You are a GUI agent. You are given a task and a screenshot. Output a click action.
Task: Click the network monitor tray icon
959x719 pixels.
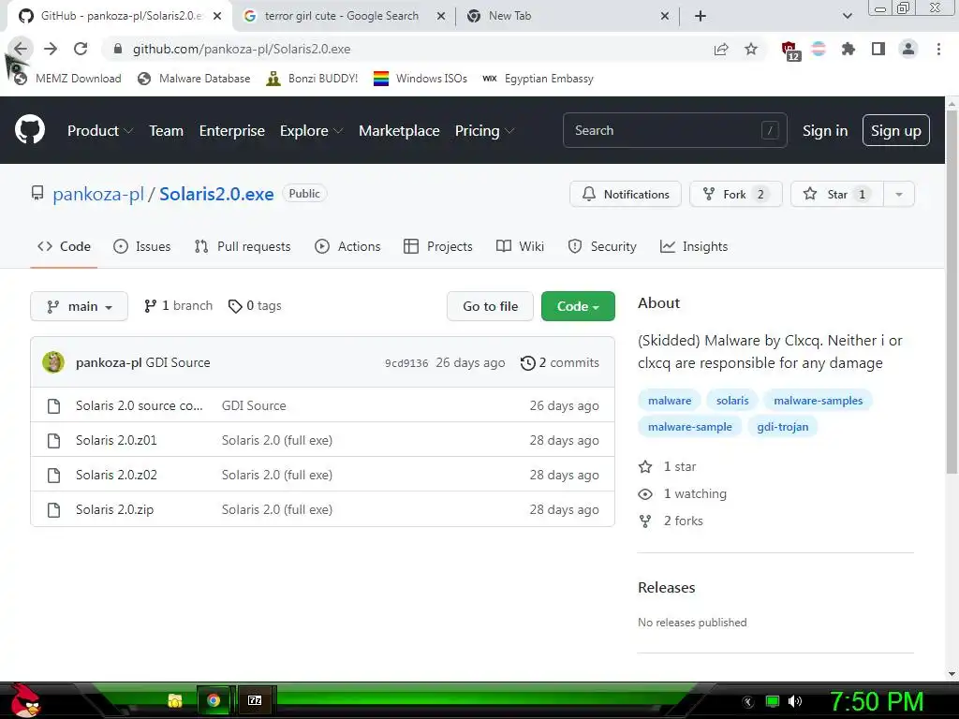[x=773, y=701]
